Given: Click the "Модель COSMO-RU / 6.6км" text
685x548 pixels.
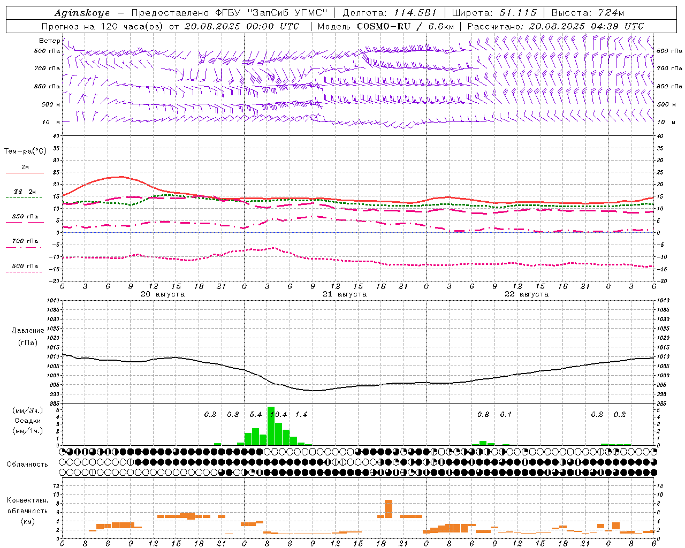Looking at the screenshot, I should pos(386,26).
